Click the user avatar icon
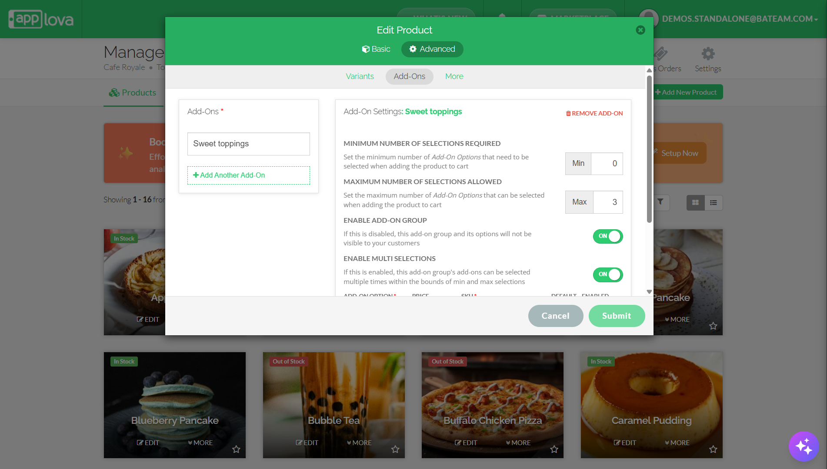Viewport: 827px width, 469px height. pos(648,19)
